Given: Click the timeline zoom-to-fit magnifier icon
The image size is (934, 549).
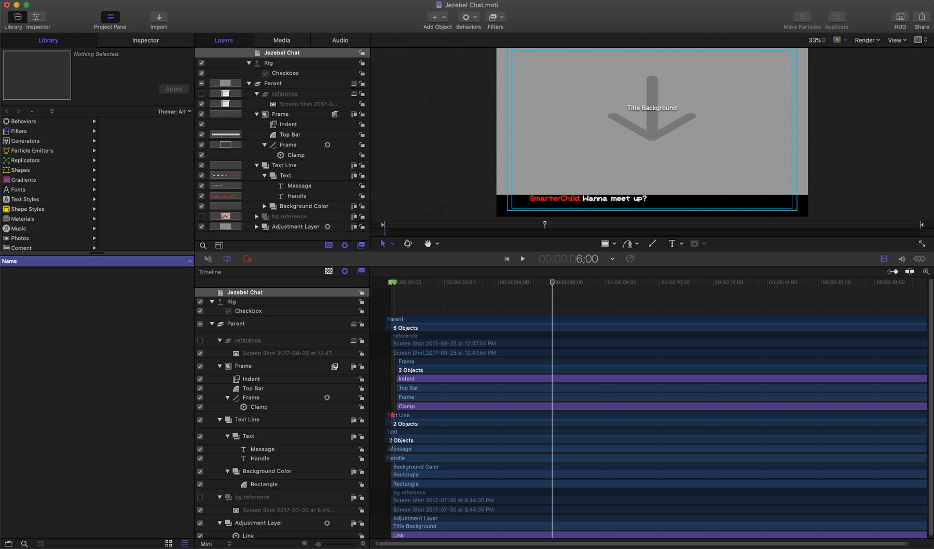Looking at the screenshot, I should point(926,272).
